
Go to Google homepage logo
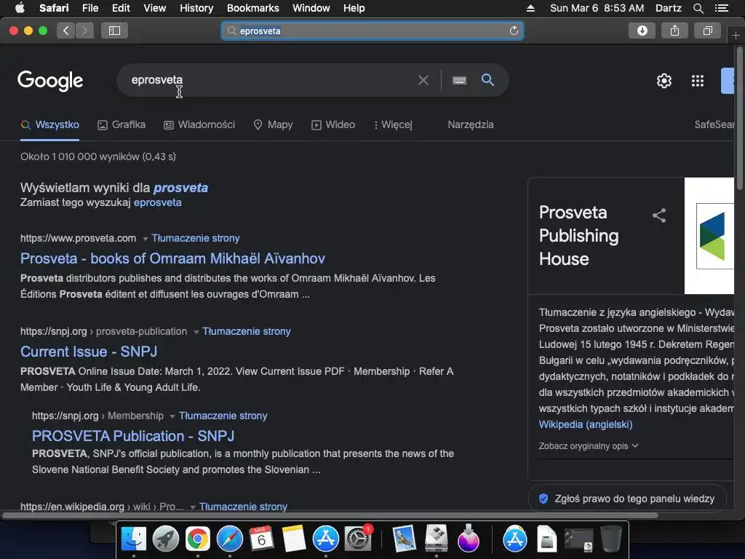(x=50, y=80)
